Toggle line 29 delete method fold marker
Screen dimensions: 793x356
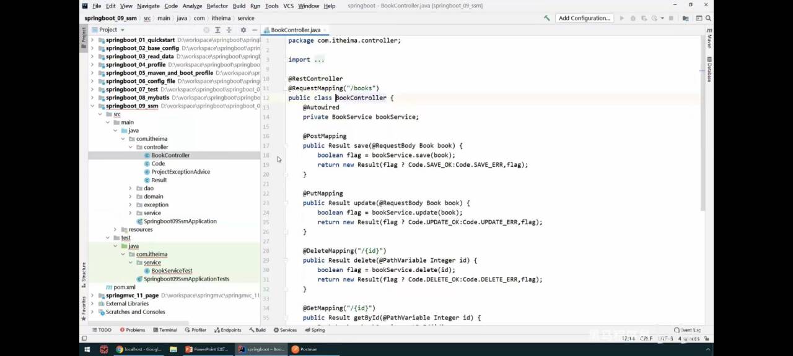tap(286, 261)
